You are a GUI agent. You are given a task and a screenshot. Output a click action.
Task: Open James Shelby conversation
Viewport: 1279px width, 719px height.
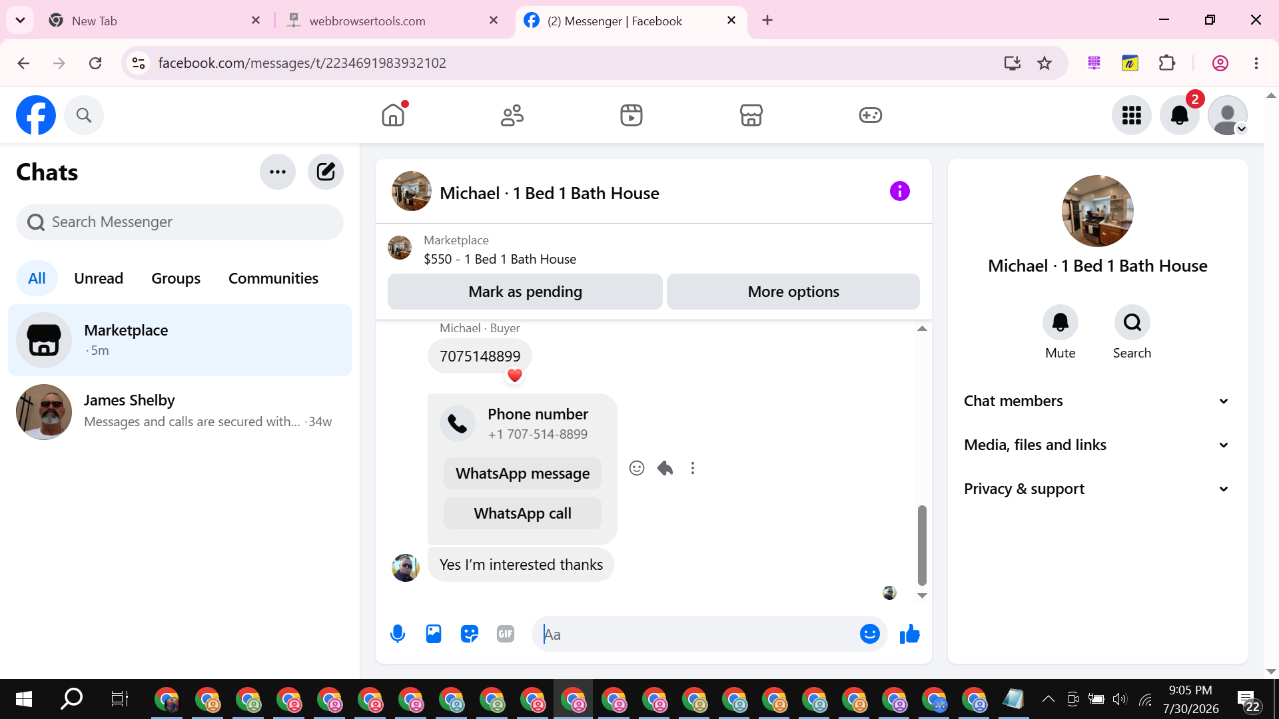(180, 411)
